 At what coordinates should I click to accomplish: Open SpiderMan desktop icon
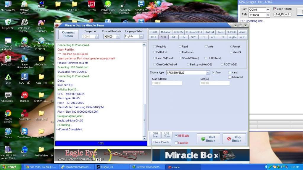point(25,115)
